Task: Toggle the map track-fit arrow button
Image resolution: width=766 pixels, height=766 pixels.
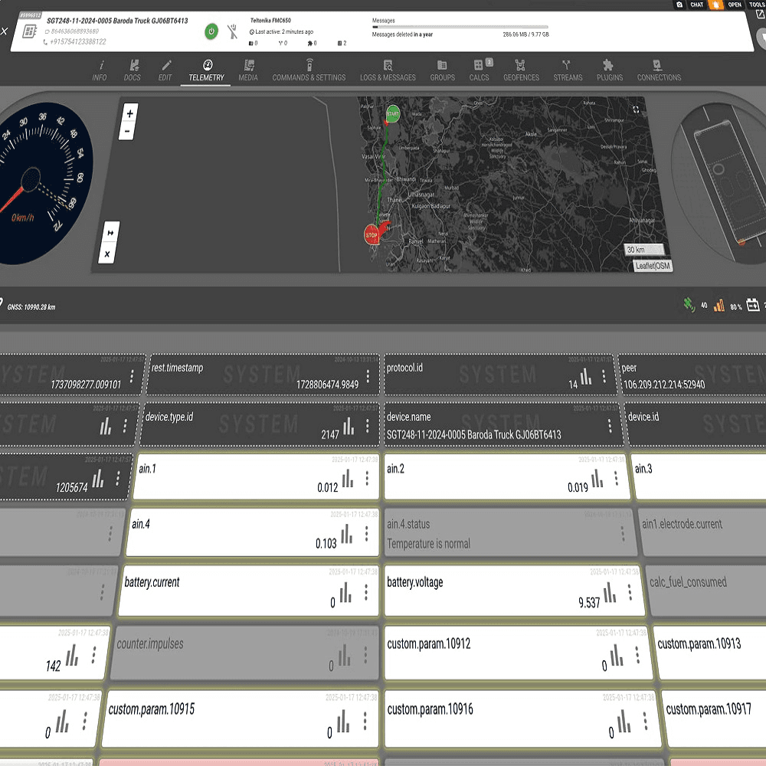Action: 109,232
